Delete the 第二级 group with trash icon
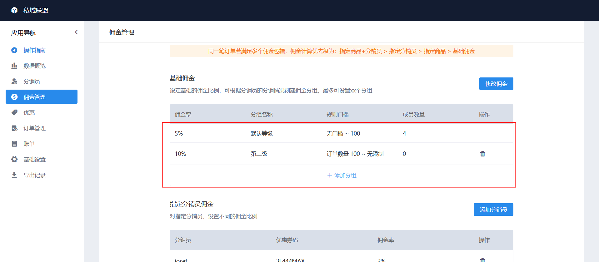This screenshot has height=262, width=599. click(x=483, y=154)
